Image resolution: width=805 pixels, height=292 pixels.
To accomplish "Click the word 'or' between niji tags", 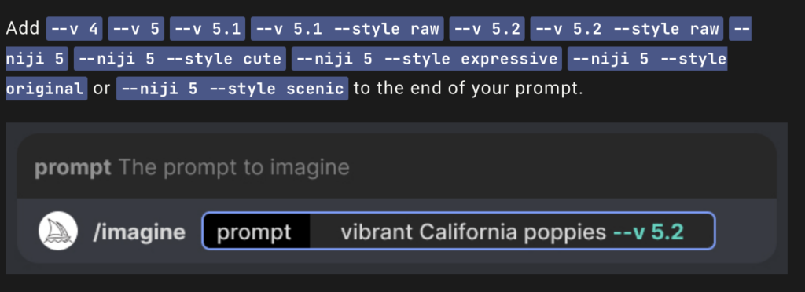I will click(x=101, y=88).
